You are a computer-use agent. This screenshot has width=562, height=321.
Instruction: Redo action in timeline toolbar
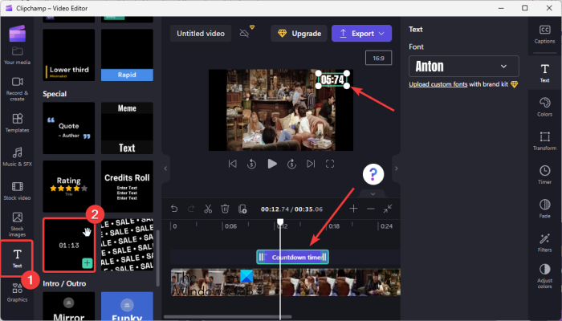[191, 209]
